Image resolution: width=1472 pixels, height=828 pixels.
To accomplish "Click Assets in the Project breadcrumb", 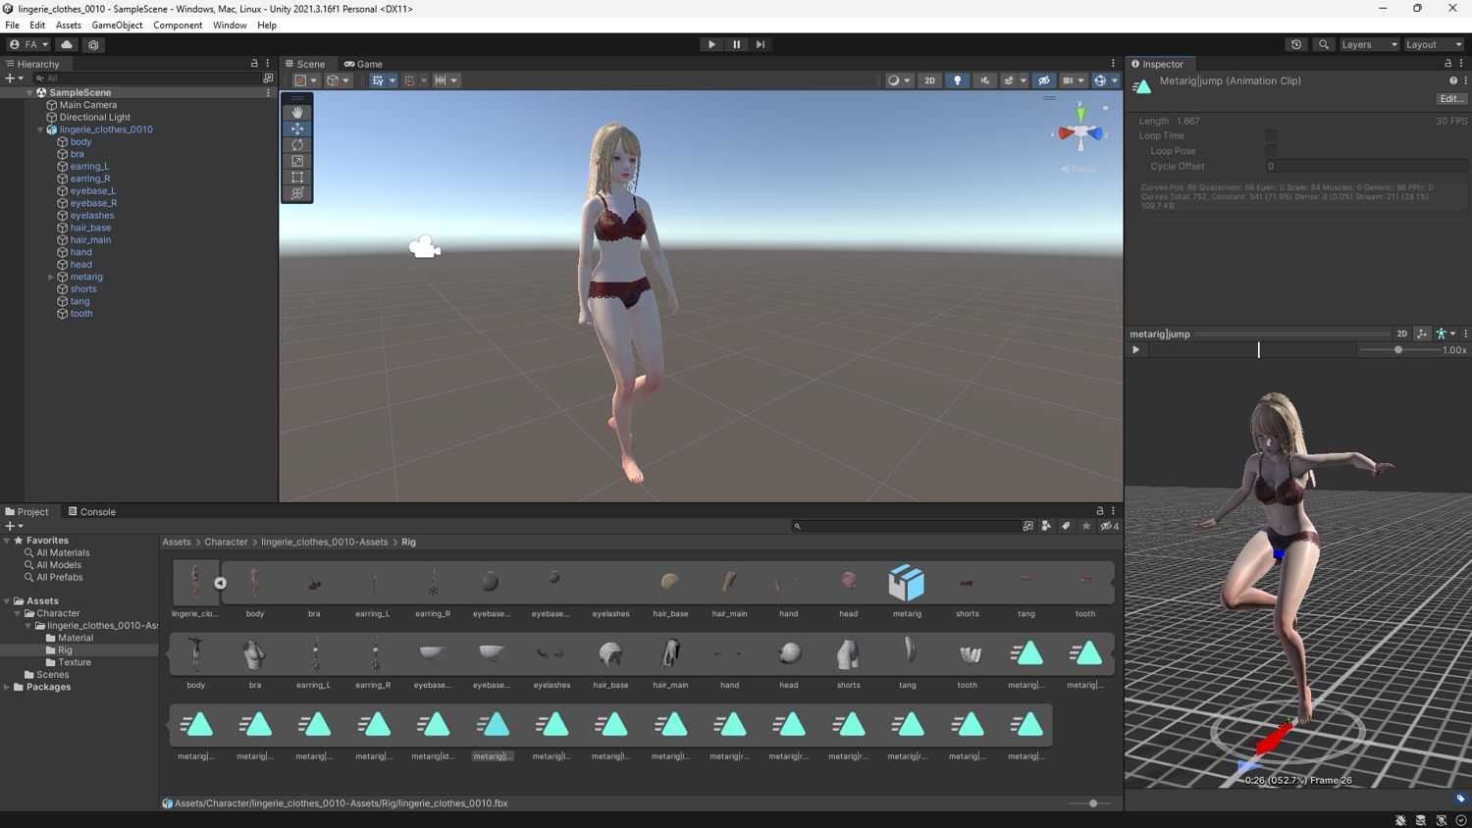I will pyautogui.click(x=177, y=543).
